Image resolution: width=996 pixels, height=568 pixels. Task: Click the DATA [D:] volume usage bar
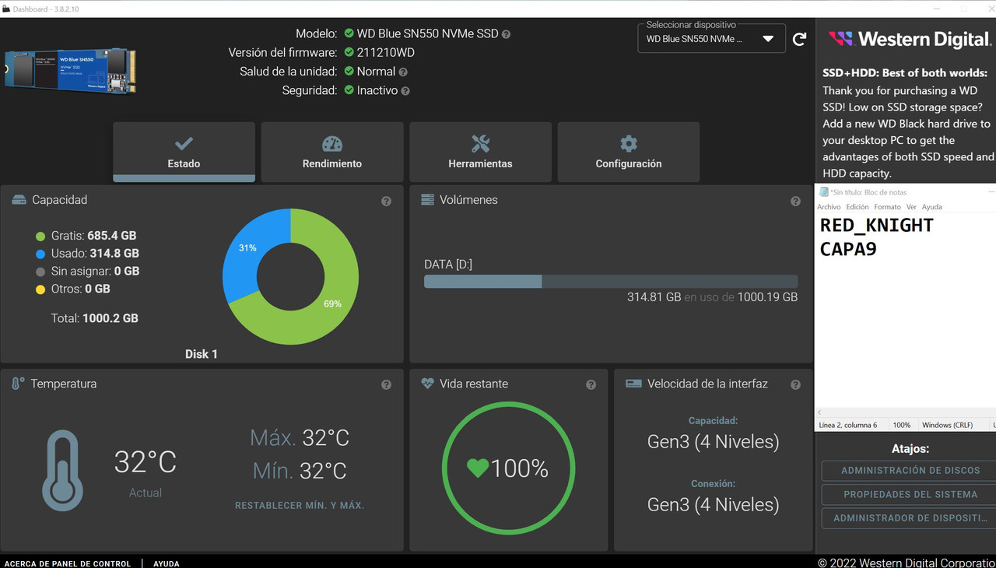click(x=611, y=282)
